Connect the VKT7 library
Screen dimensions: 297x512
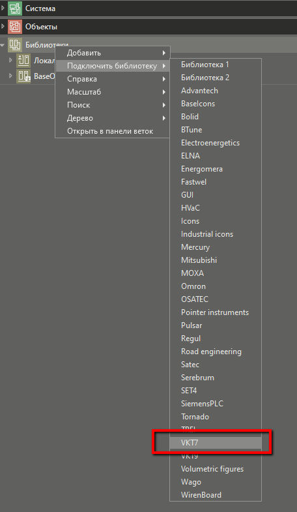point(216,443)
